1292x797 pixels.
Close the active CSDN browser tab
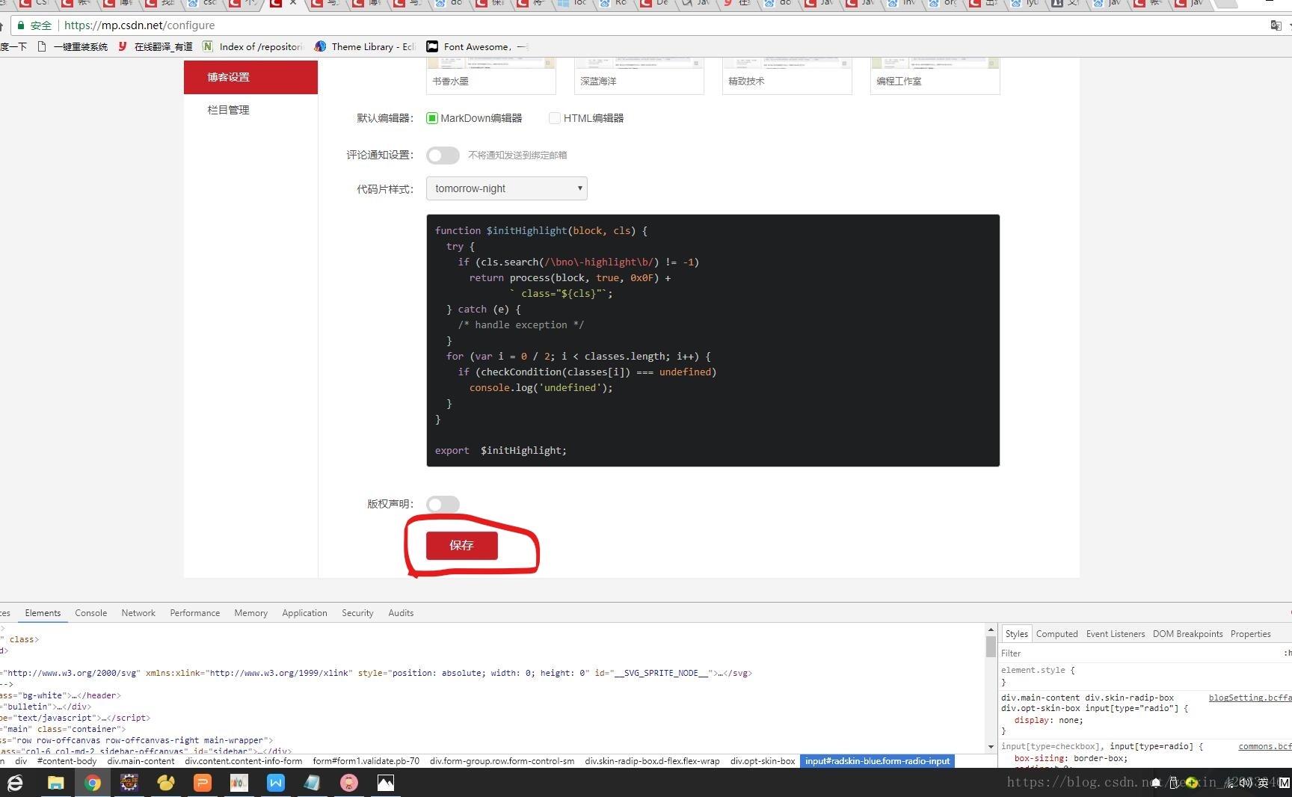[293, 4]
